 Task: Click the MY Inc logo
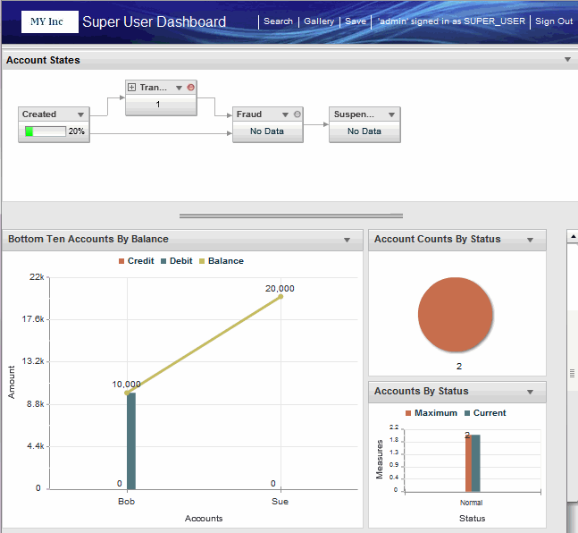pos(47,21)
